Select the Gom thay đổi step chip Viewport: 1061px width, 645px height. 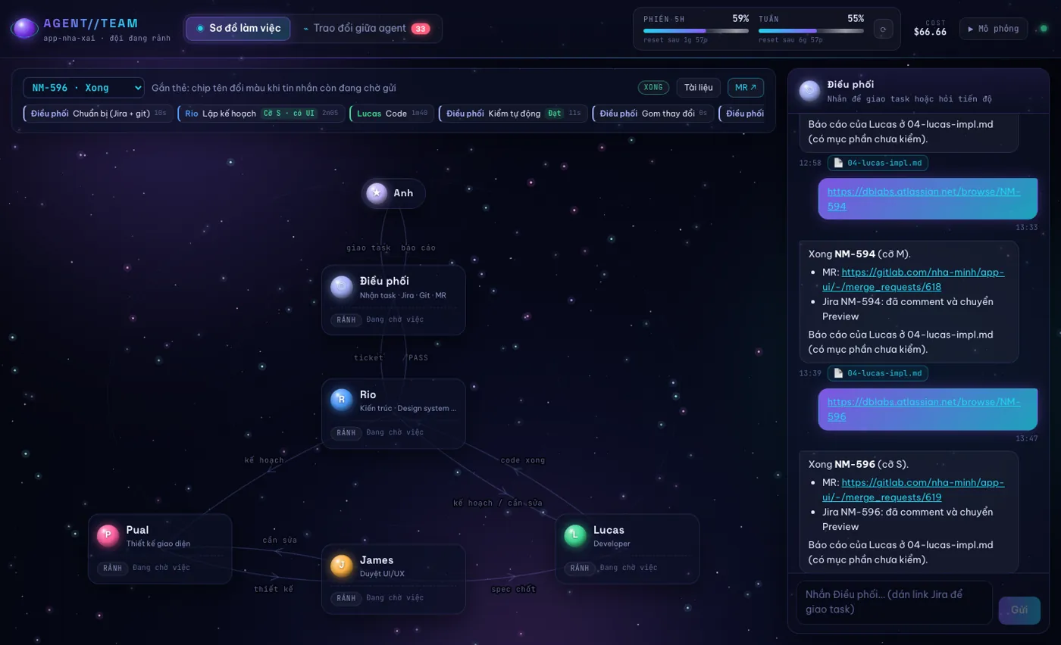pyautogui.click(x=653, y=114)
